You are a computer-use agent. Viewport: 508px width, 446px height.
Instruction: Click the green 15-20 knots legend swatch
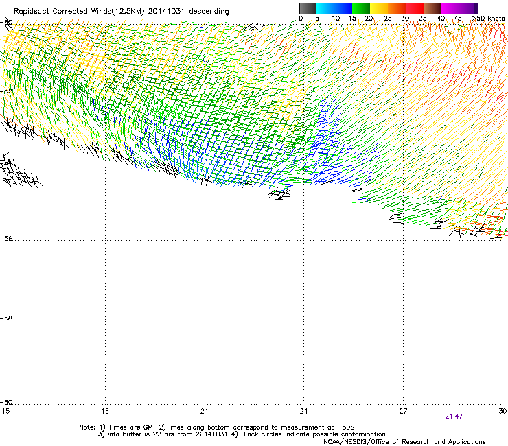(x=361, y=8)
